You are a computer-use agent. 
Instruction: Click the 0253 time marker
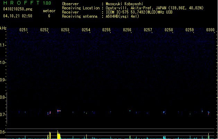(65, 30)
